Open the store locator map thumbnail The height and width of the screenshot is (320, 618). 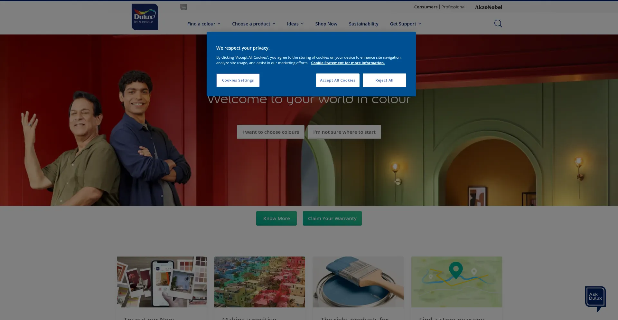tap(457, 282)
